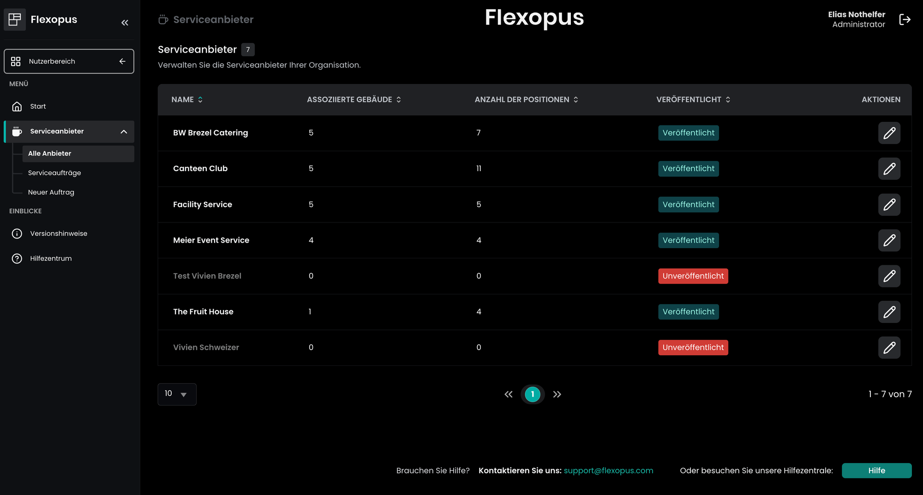Open the rows-per-page dropdown showing 10

pyautogui.click(x=177, y=394)
